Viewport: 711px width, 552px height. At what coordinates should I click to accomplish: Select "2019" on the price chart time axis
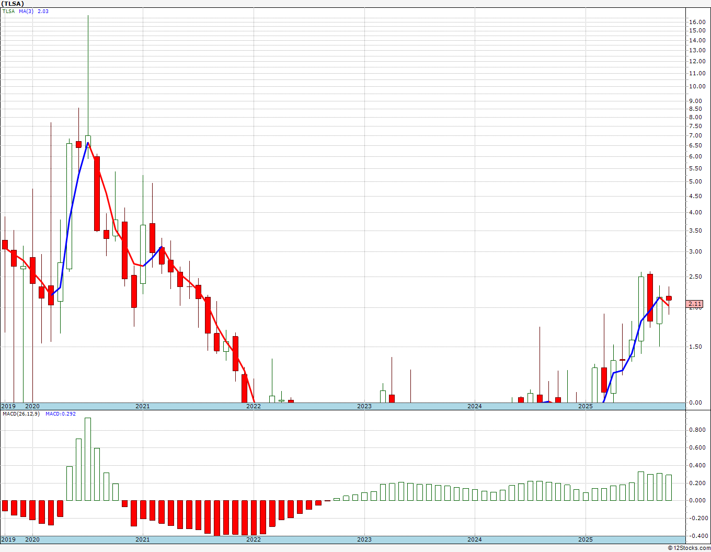8,406
